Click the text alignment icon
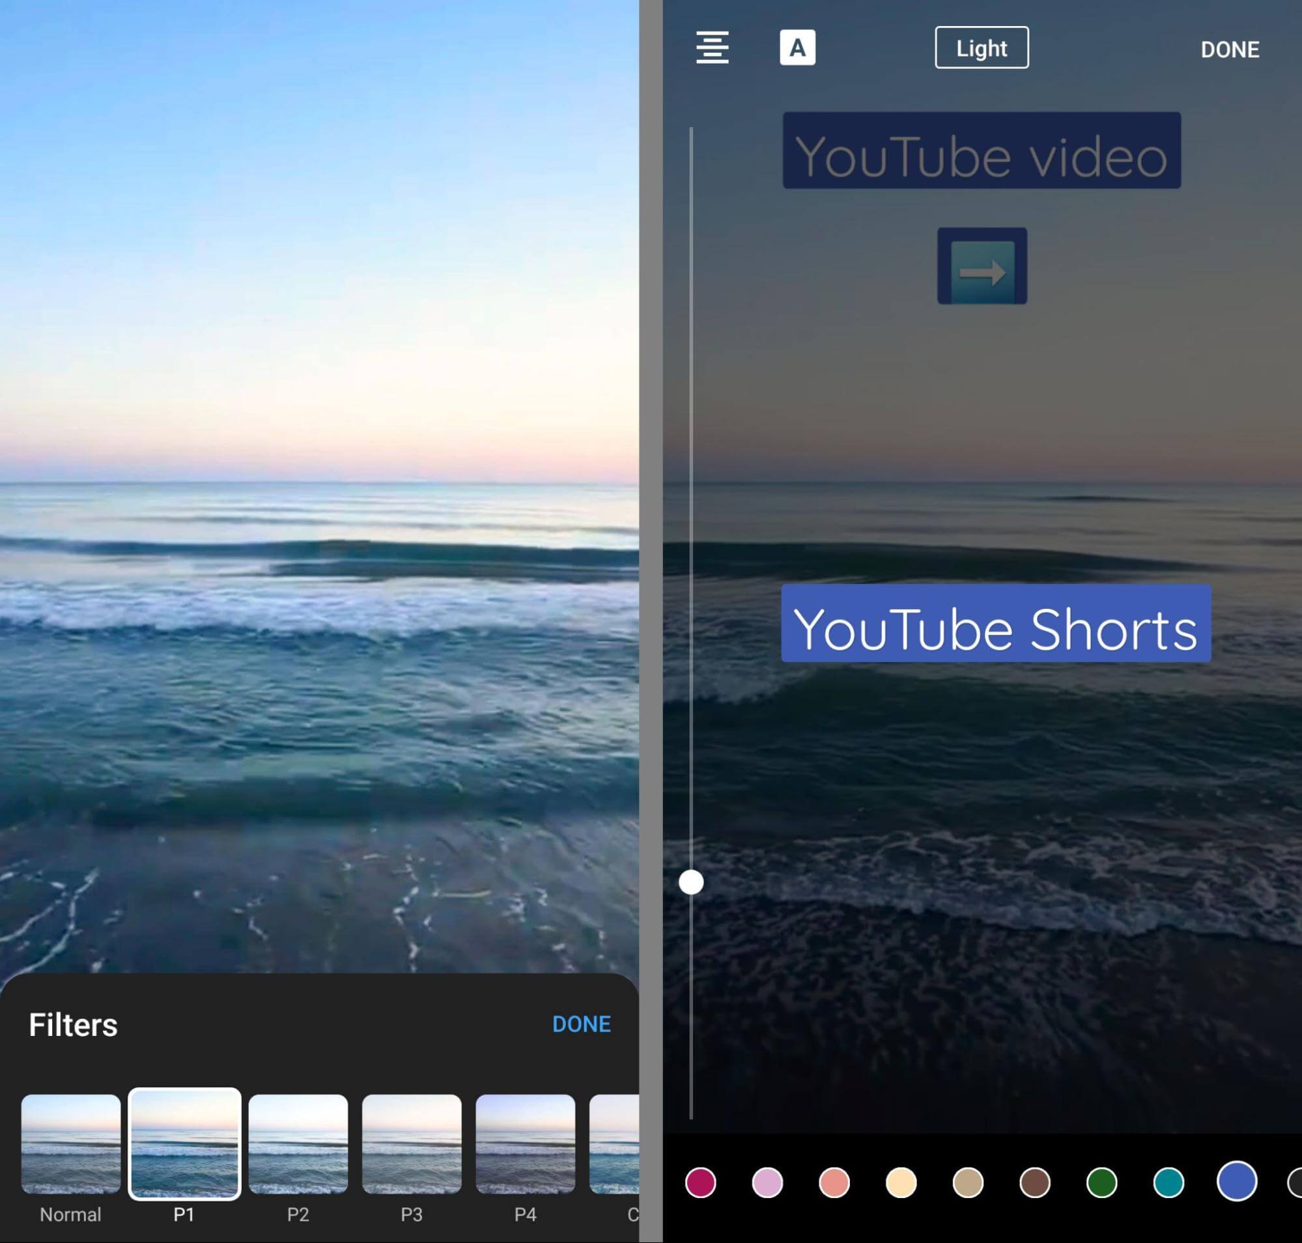This screenshot has height=1243, width=1302. pos(714,46)
